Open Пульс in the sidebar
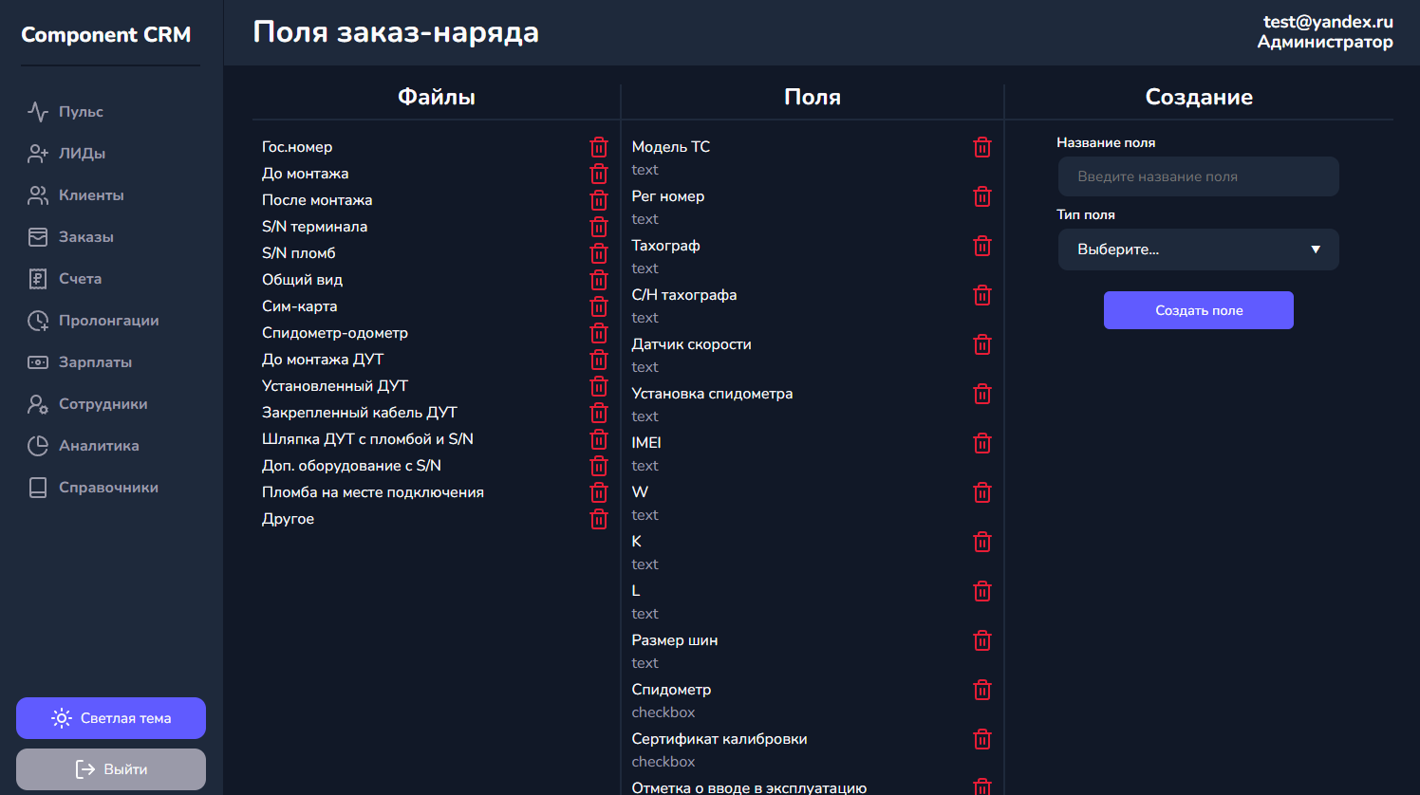 (x=65, y=112)
